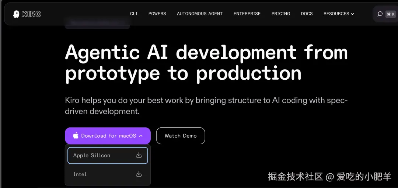Image resolution: width=398 pixels, height=188 pixels.
Task: Collapse the Download for macOS dropdown
Action: pyautogui.click(x=108, y=136)
